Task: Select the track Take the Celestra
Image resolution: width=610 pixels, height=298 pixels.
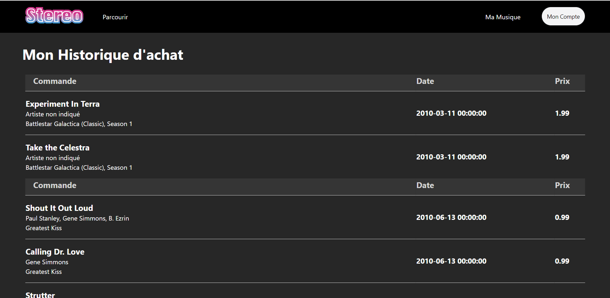Action: coord(57,148)
